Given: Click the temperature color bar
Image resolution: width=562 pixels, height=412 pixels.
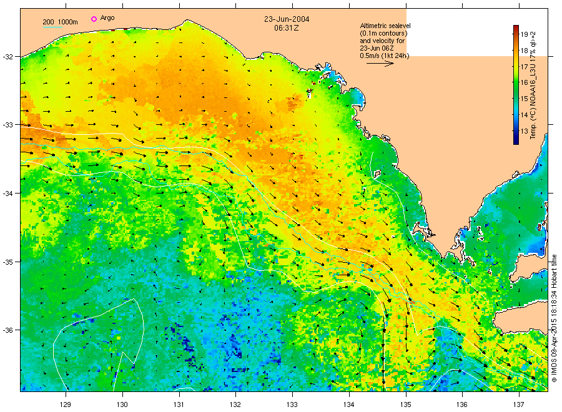Looking at the screenshot, I should click(x=516, y=85).
